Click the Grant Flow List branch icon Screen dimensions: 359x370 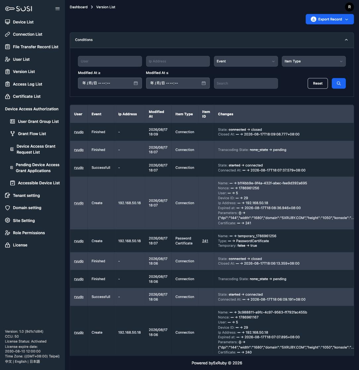pos(13,133)
